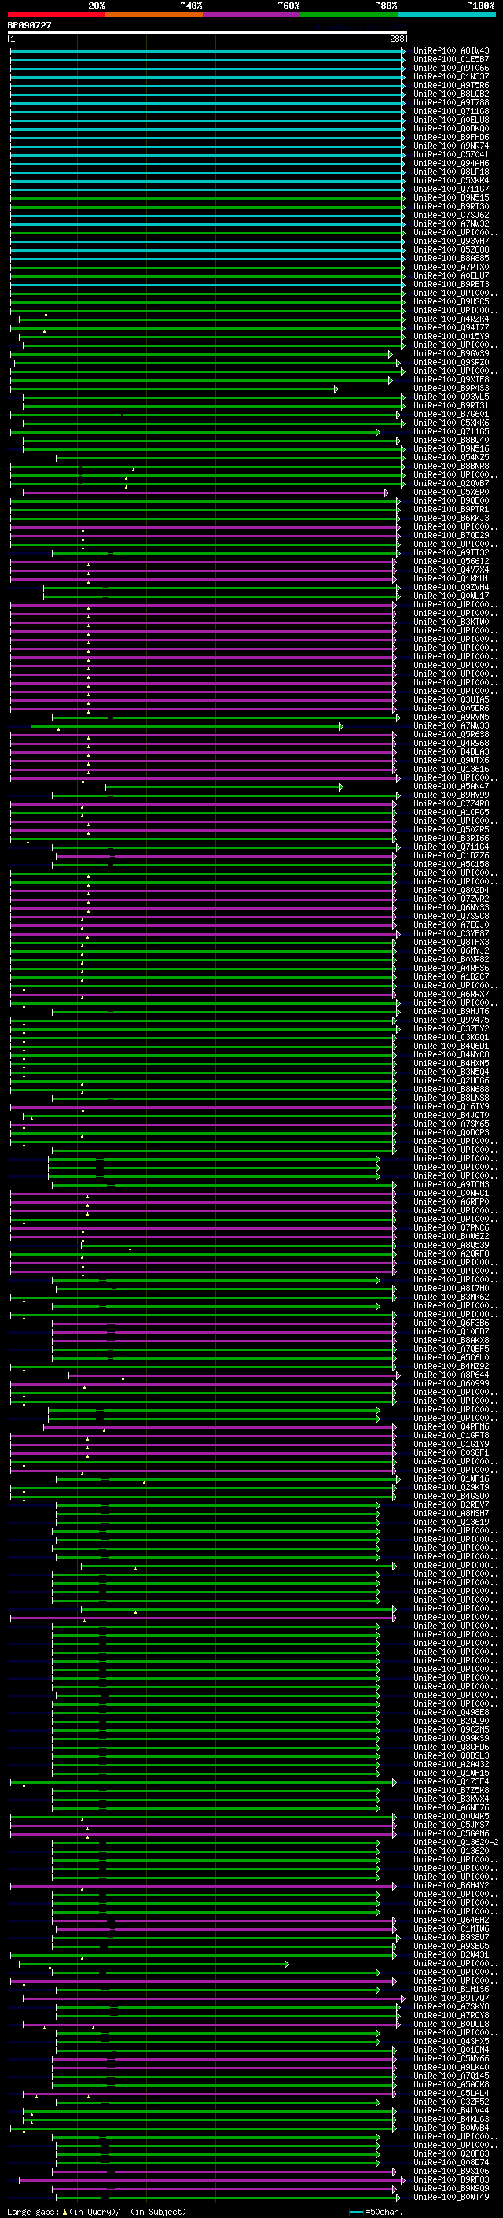The width and height of the screenshot is (503, 2218).
Task: Select label UniRef100_Q54NZ5
Action: tap(450, 457)
